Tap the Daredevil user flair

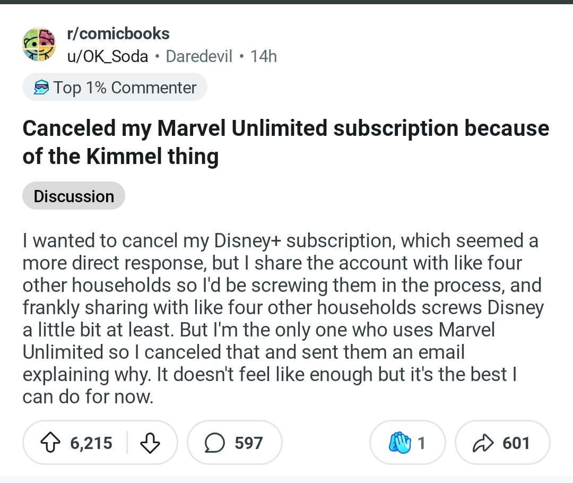[199, 56]
